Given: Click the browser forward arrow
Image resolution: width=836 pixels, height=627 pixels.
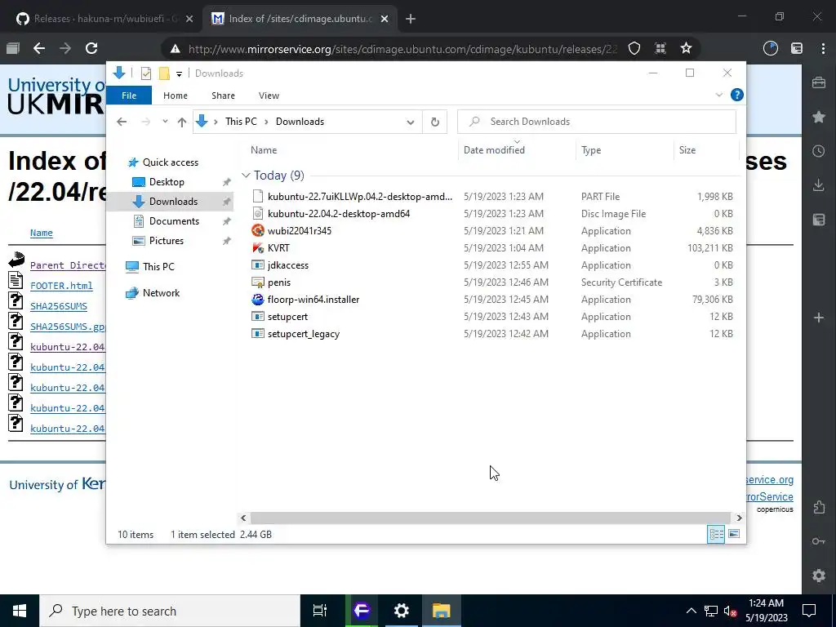Looking at the screenshot, I should [x=65, y=48].
